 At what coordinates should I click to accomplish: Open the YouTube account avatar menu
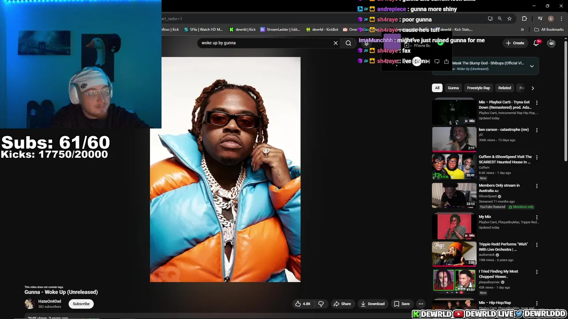551,43
